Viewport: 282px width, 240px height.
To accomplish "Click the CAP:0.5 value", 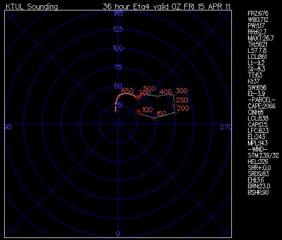I will point(257,125).
